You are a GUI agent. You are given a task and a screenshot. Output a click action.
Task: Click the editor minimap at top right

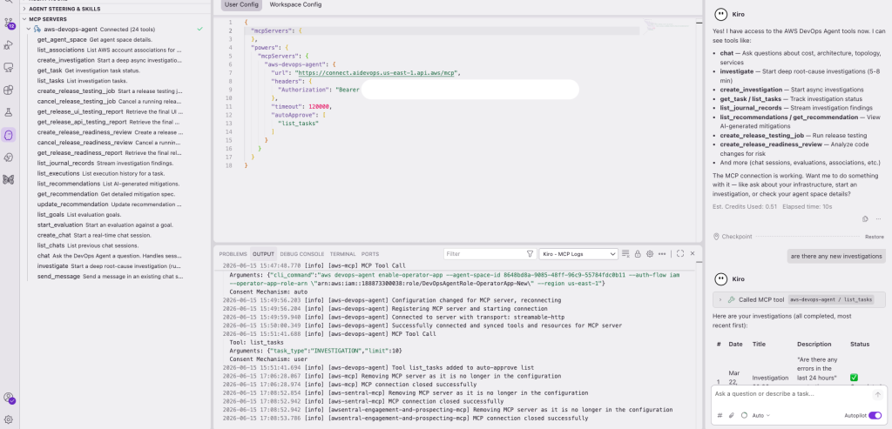coord(665,26)
